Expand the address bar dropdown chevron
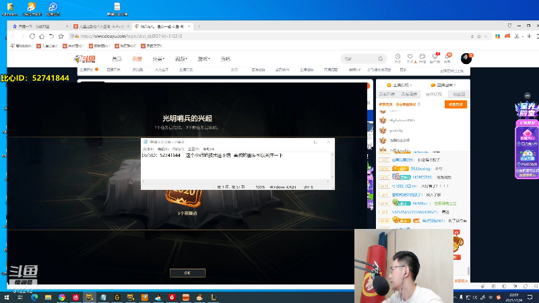Image resolution: width=539 pixels, height=303 pixels. (x=486, y=36)
